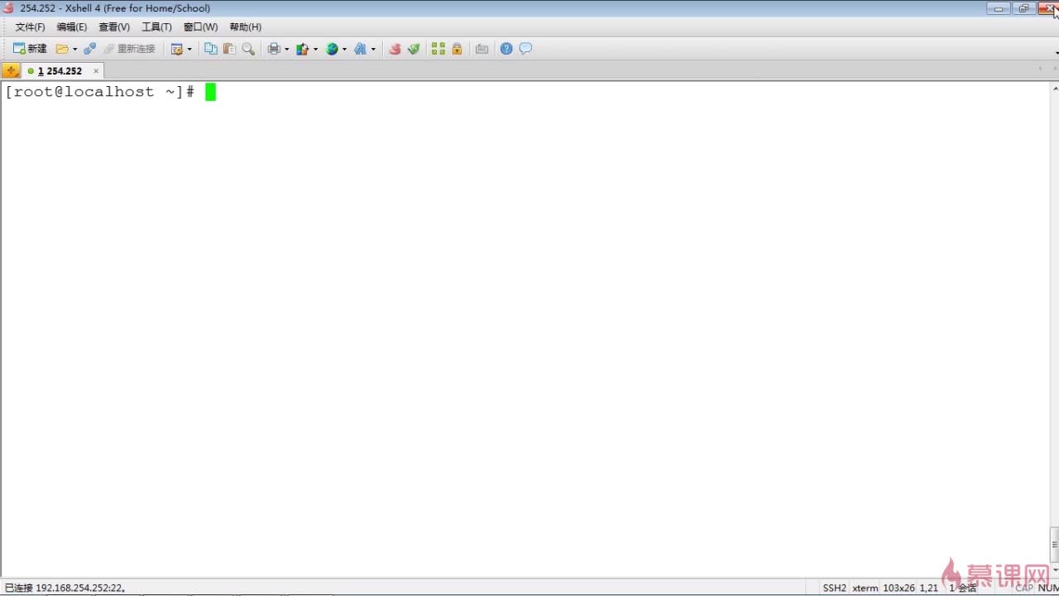The image size is (1059, 596).
Task: Click the print icon
Action: pyautogui.click(x=274, y=49)
